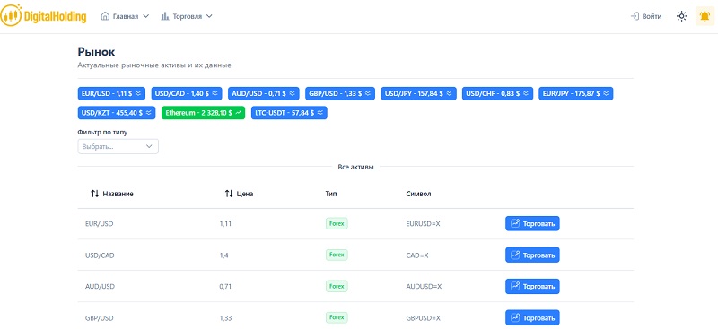
Task: Select the USD/CHF - 0,83 $ ticker chip
Action: click(498, 93)
